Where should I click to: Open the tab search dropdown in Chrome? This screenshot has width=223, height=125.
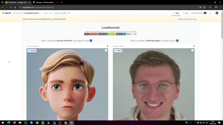[2, 2]
